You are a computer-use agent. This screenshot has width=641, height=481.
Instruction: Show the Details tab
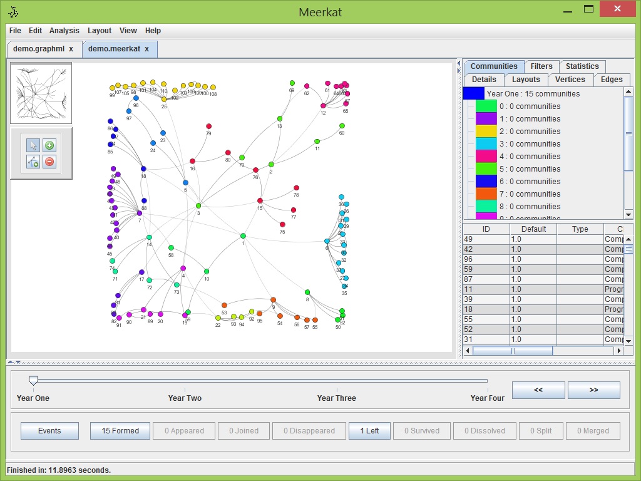pos(484,80)
